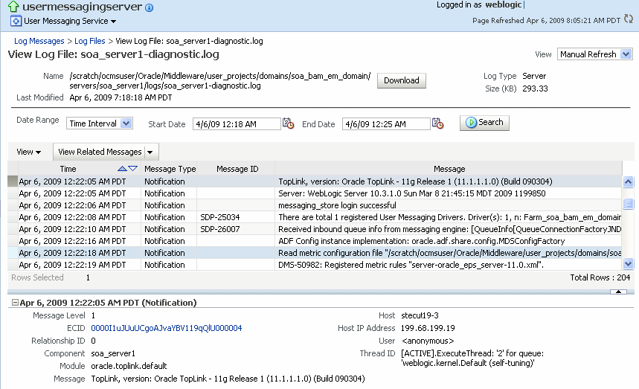Click the module value oracle.toplink.default
This screenshot has width=639, height=389.
point(129,366)
